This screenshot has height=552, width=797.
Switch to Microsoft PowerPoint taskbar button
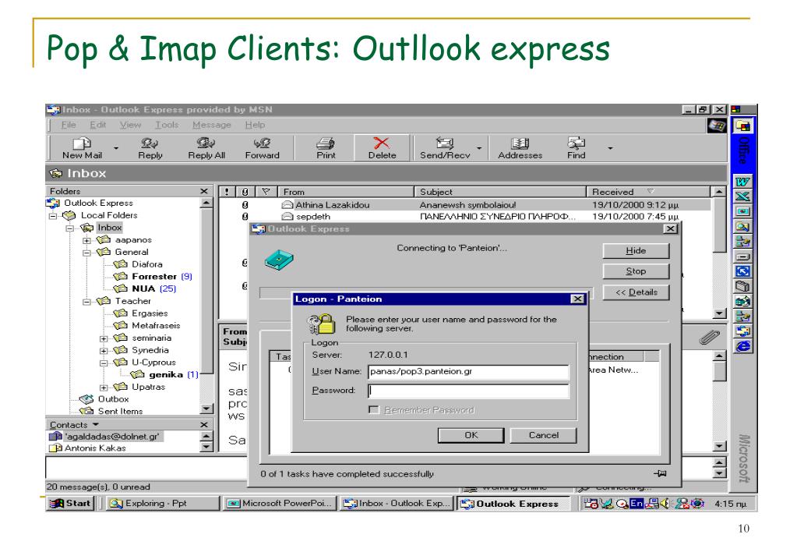click(x=280, y=504)
